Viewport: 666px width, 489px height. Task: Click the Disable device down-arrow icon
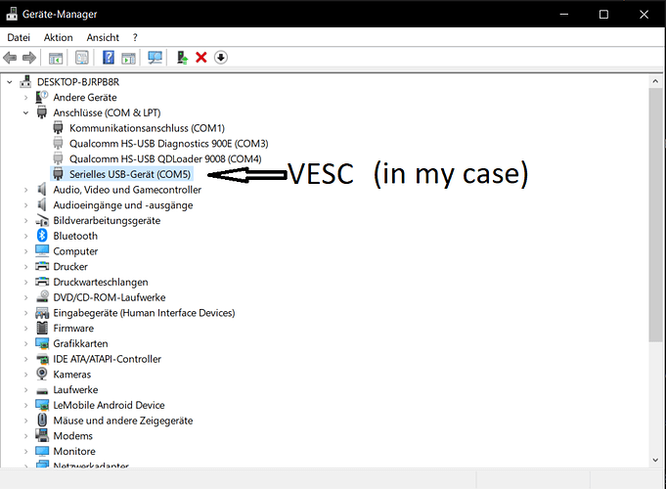click(221, 58)
